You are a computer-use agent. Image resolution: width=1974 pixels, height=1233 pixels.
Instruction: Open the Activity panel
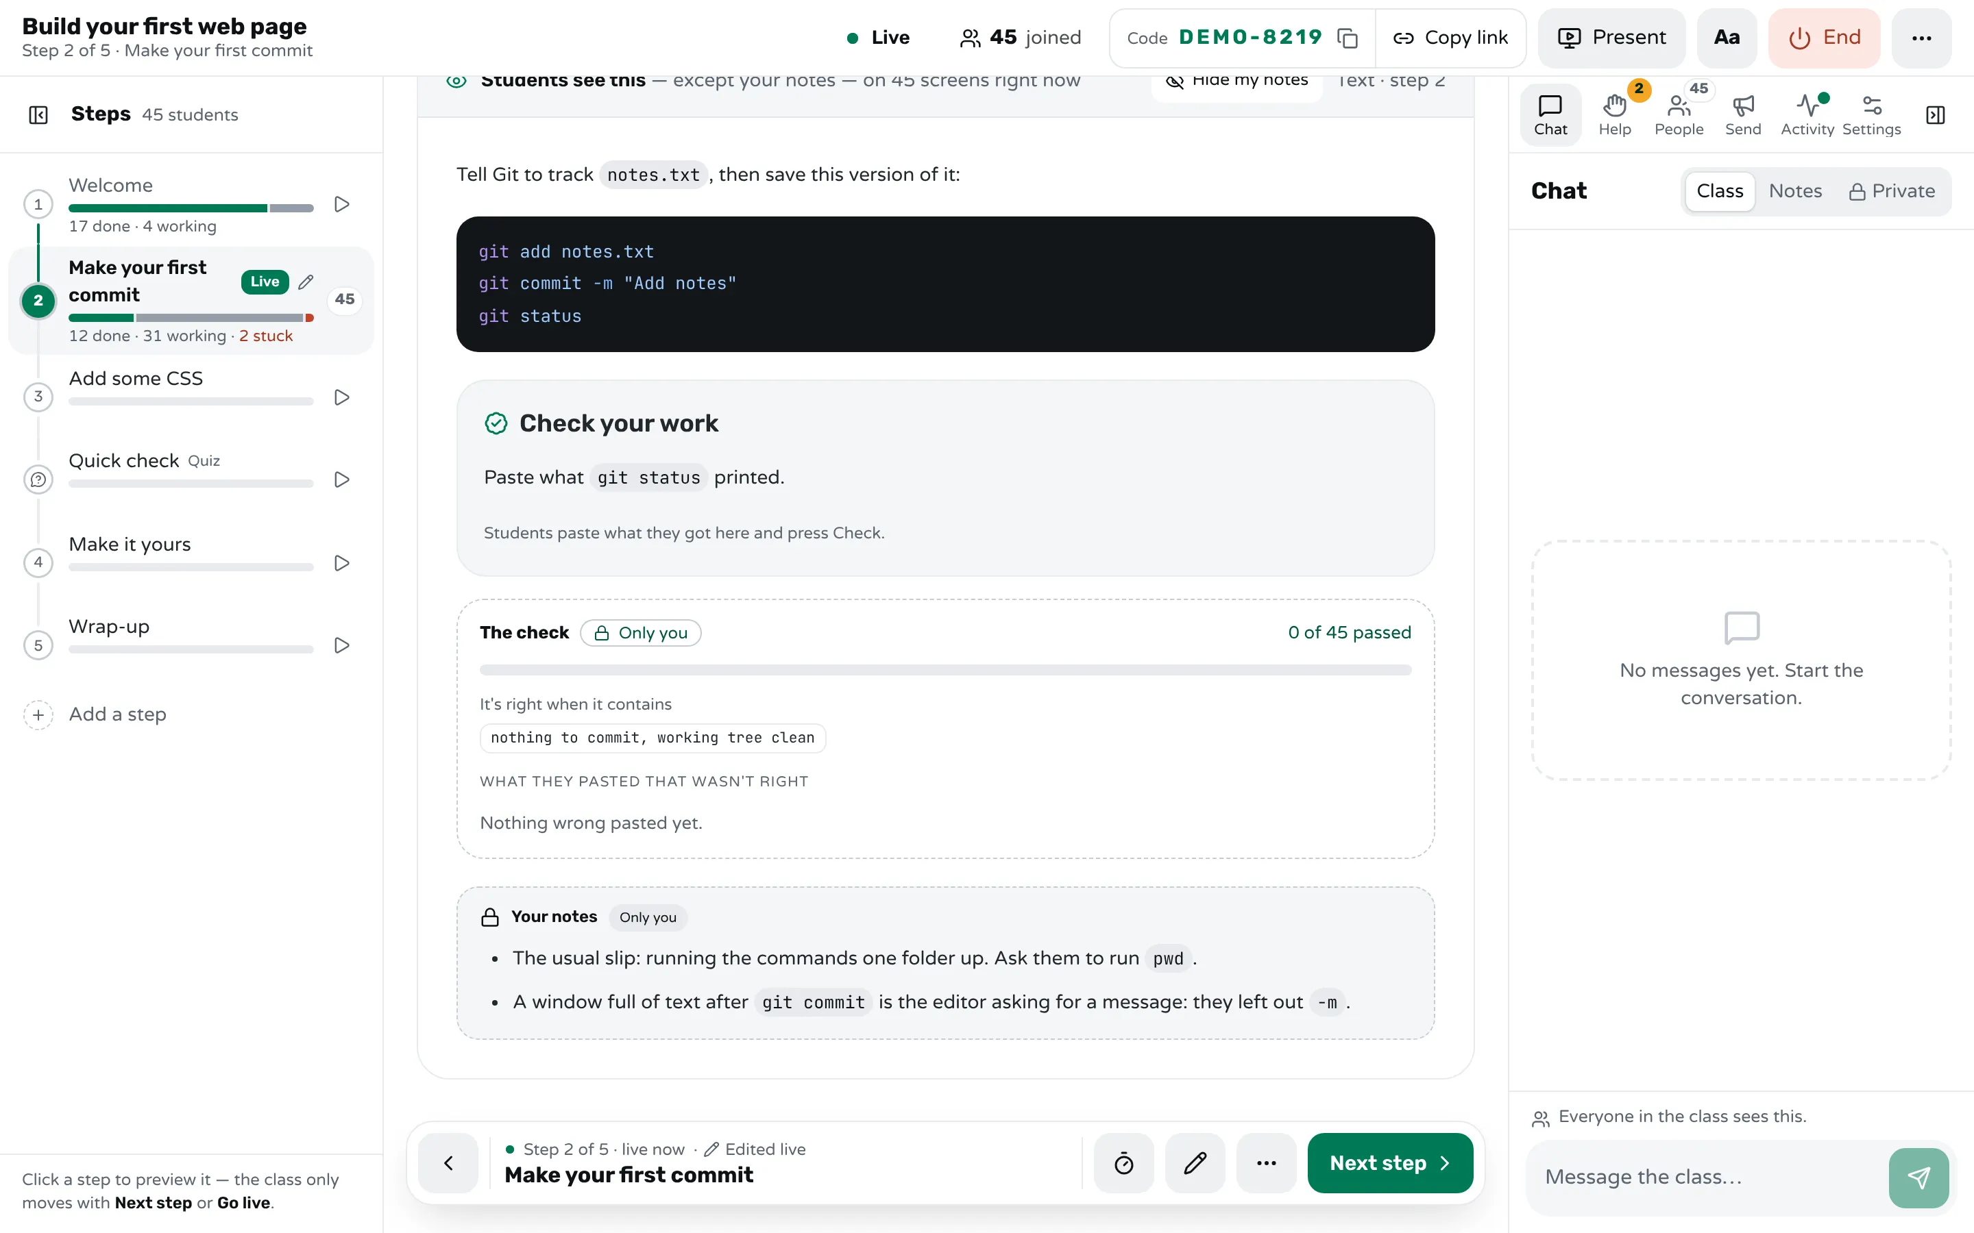(1807, 115)
